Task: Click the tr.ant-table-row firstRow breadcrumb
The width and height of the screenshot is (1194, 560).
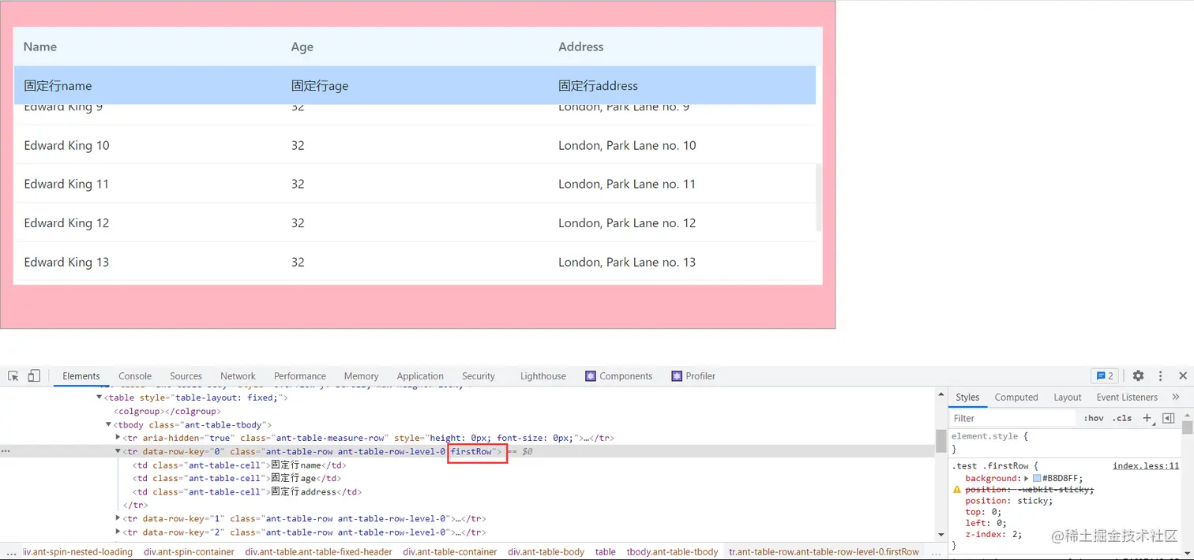Action: pos(824,551)
